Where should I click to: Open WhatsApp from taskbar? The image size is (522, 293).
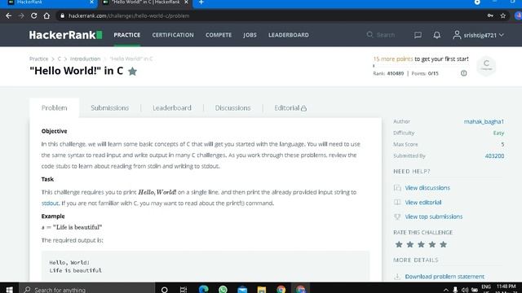coord(223,290)
